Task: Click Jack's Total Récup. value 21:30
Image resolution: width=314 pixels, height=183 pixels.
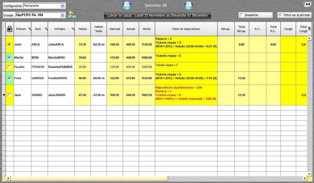Action: pyautogui.click(x=242, y=95)
